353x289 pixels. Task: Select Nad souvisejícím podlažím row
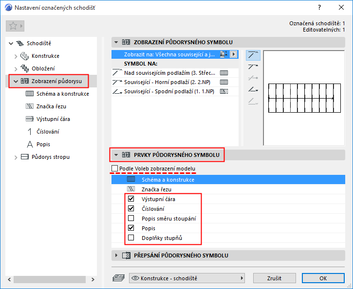[x=175, y=73]
